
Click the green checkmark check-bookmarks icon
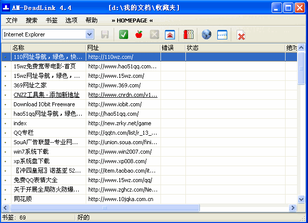tap(124, 34)
